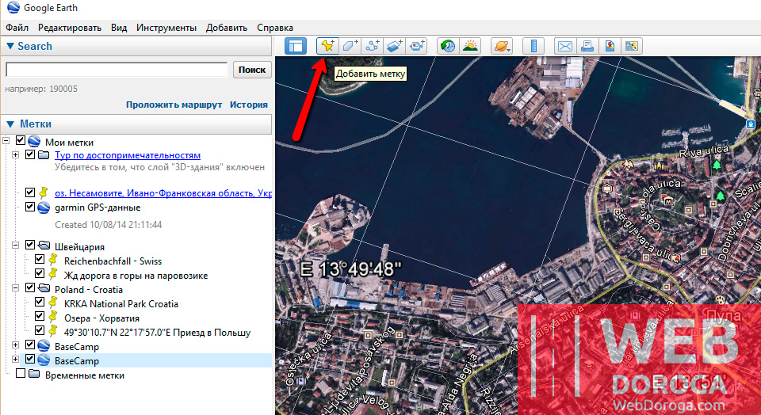
Task: Select the Ruler tool
Action: 533,46
